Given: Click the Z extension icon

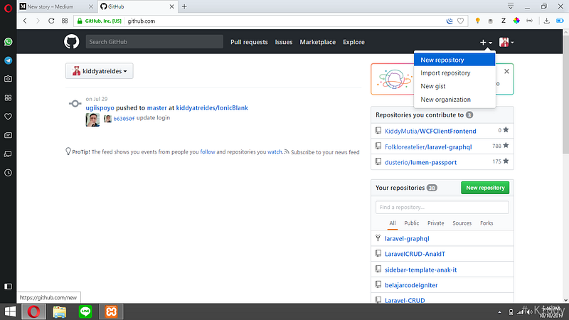Looking at the screenshot, I should click(504, 21).
